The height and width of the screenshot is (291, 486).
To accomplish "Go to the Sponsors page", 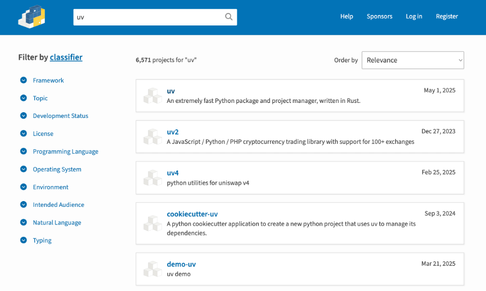I will [380, 17].
